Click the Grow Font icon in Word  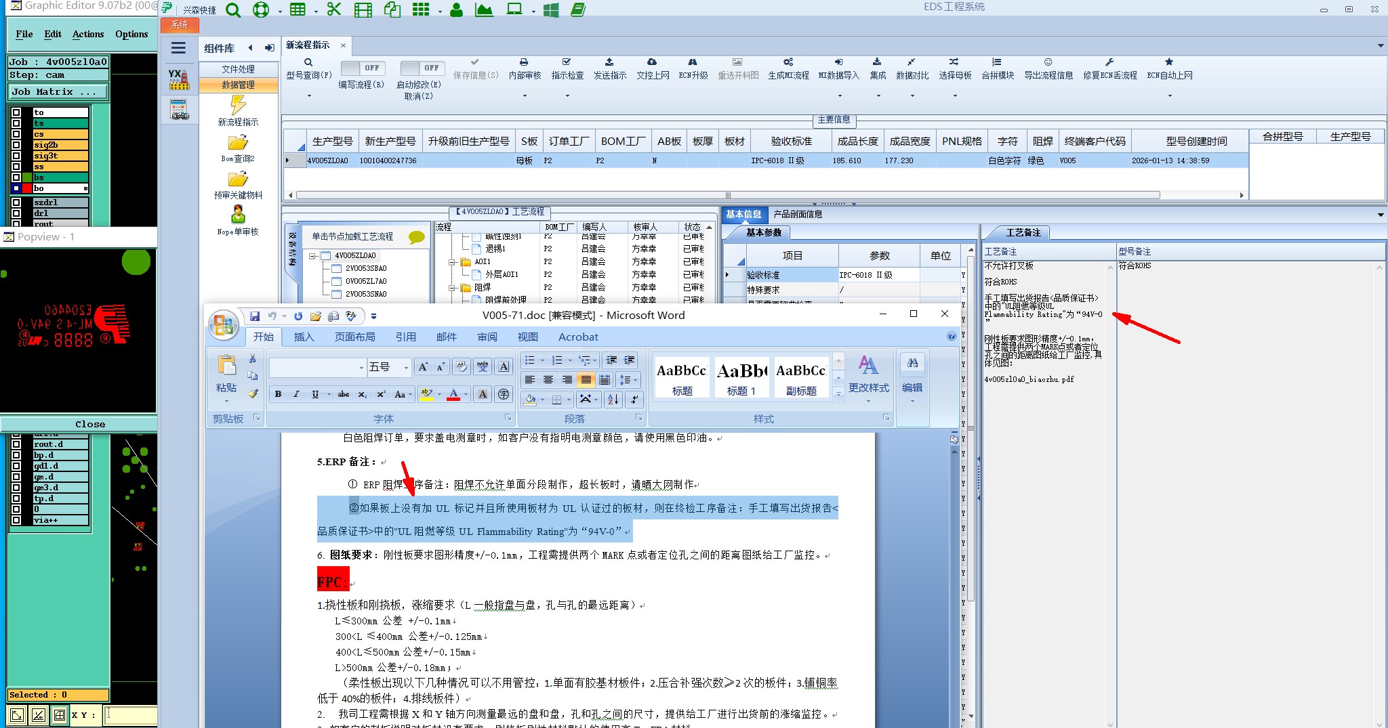[x=423, y=367]
